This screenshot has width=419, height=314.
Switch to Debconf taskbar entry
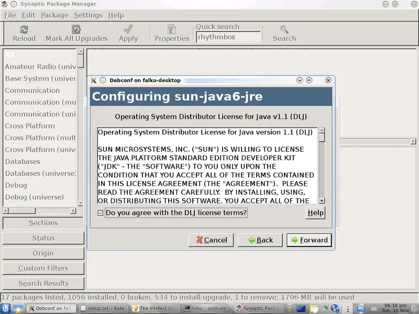click(x=52, y=308)
